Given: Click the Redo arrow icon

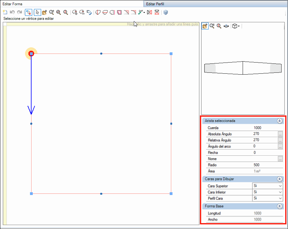Looking at the screenshot, I should (19, 12).
